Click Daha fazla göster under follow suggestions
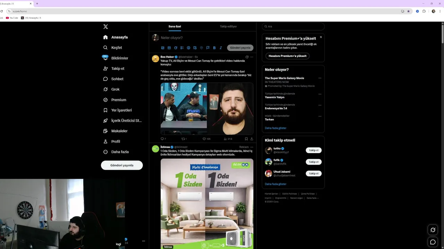Screen dimensions: 444x249 point(275,184)
